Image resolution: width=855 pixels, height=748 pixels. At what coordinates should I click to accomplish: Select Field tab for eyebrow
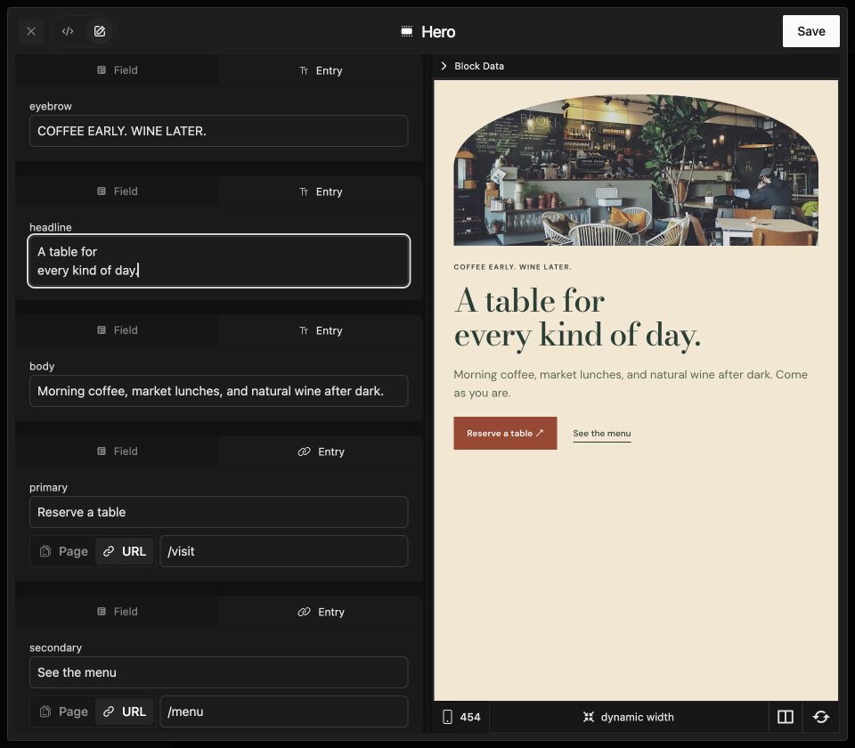tap(118, 69)
